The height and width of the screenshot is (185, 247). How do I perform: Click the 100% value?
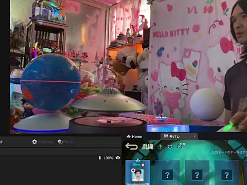coord(109,158)
